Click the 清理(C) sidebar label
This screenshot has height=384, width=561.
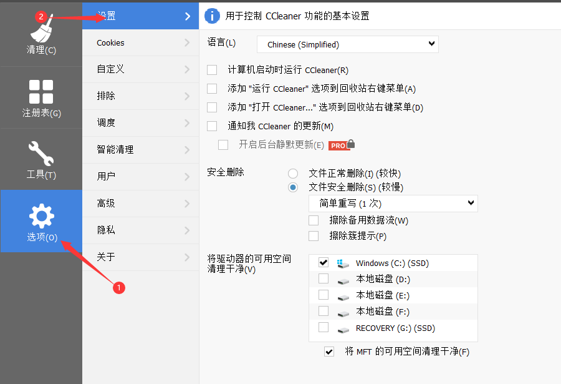pos(41,50)
